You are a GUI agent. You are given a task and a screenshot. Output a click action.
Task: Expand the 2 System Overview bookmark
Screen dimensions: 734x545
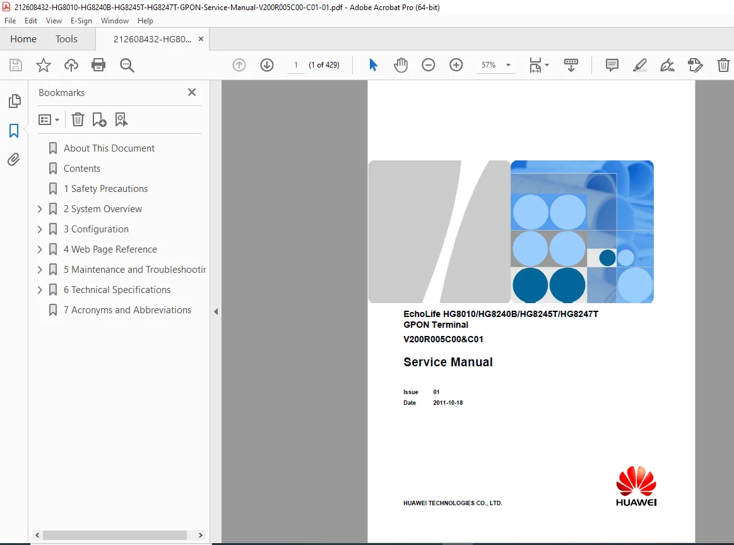[40, 209]
